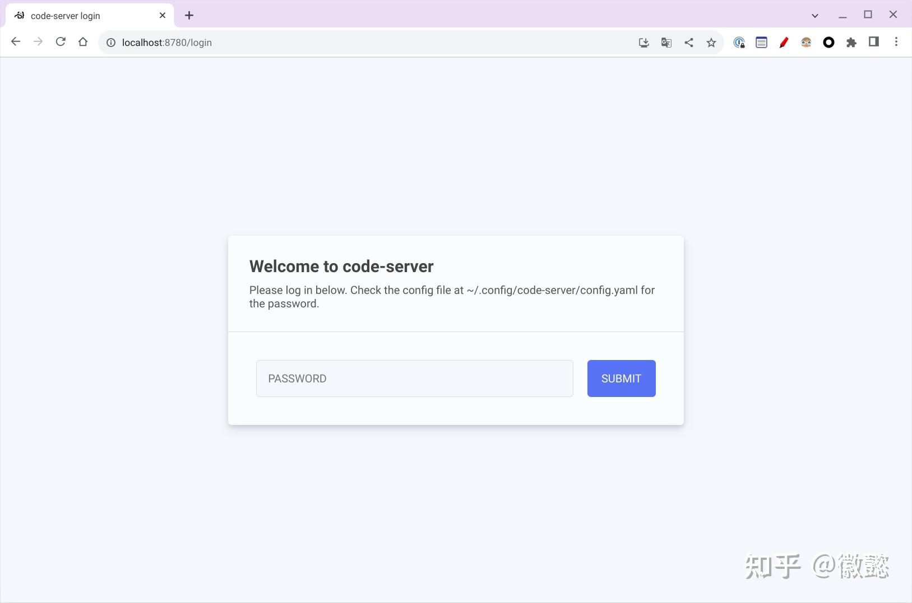The width and height of the screenshot is (912, 603).
Task: View site information for localhost
Action: (x=111, y=43)
